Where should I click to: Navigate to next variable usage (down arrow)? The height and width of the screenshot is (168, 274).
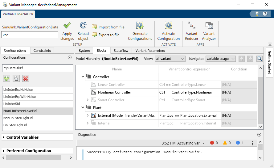point(250,59)
